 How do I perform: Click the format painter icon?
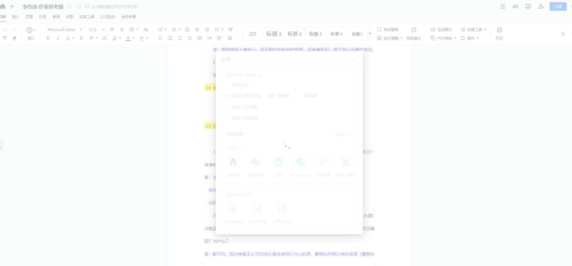(5, 38)
